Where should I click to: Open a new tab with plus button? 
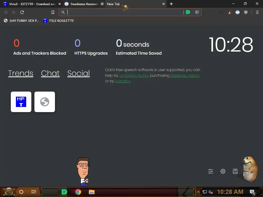(171, 4)
